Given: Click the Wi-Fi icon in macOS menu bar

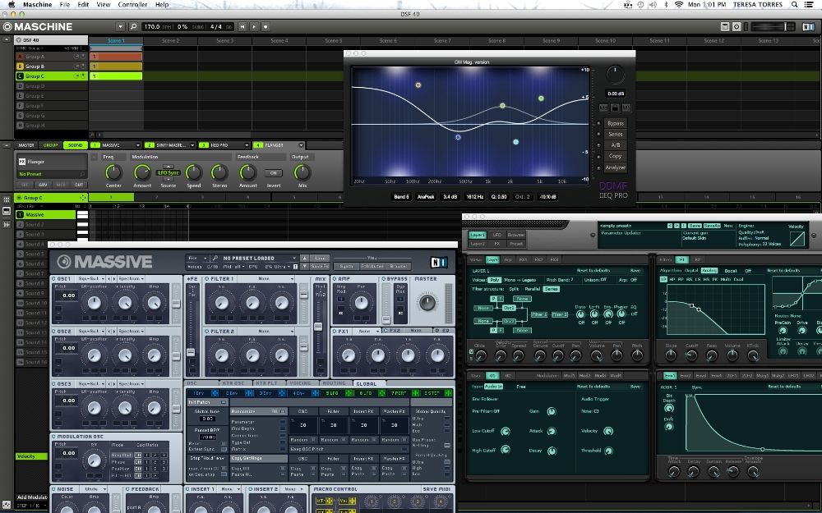Looking at the screenshot, I should (677, 5).
